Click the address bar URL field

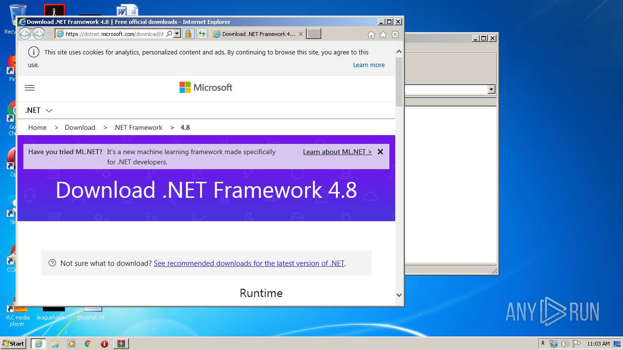[115, 34]
